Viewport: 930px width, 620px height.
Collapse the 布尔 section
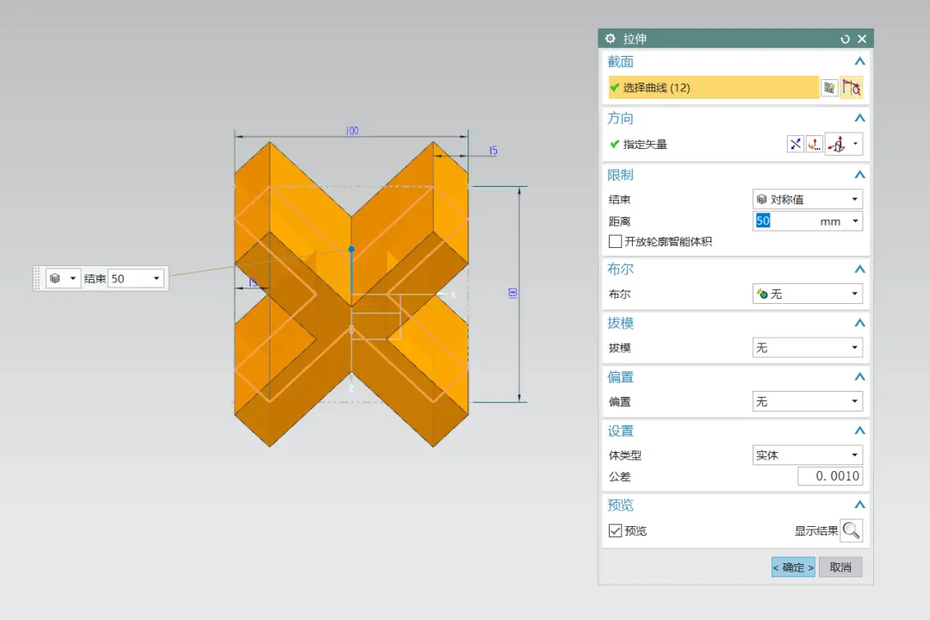click(859, 270)
